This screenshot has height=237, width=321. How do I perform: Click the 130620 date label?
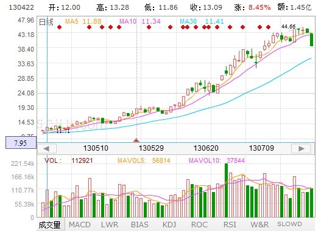click(x=206, y=148)
